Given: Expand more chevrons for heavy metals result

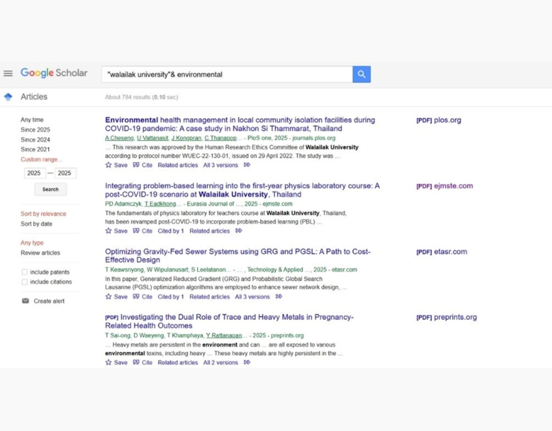Looking at the screenshot, I should (247, 362).
